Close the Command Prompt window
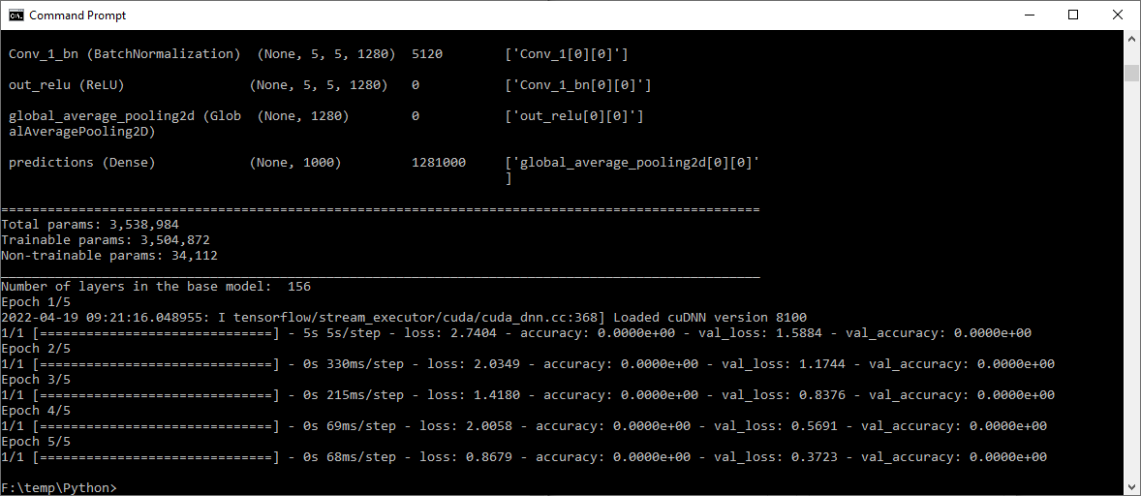The height and width of the screenshot is (496, 1141). pyautogui.click(x=1118, y=15)
